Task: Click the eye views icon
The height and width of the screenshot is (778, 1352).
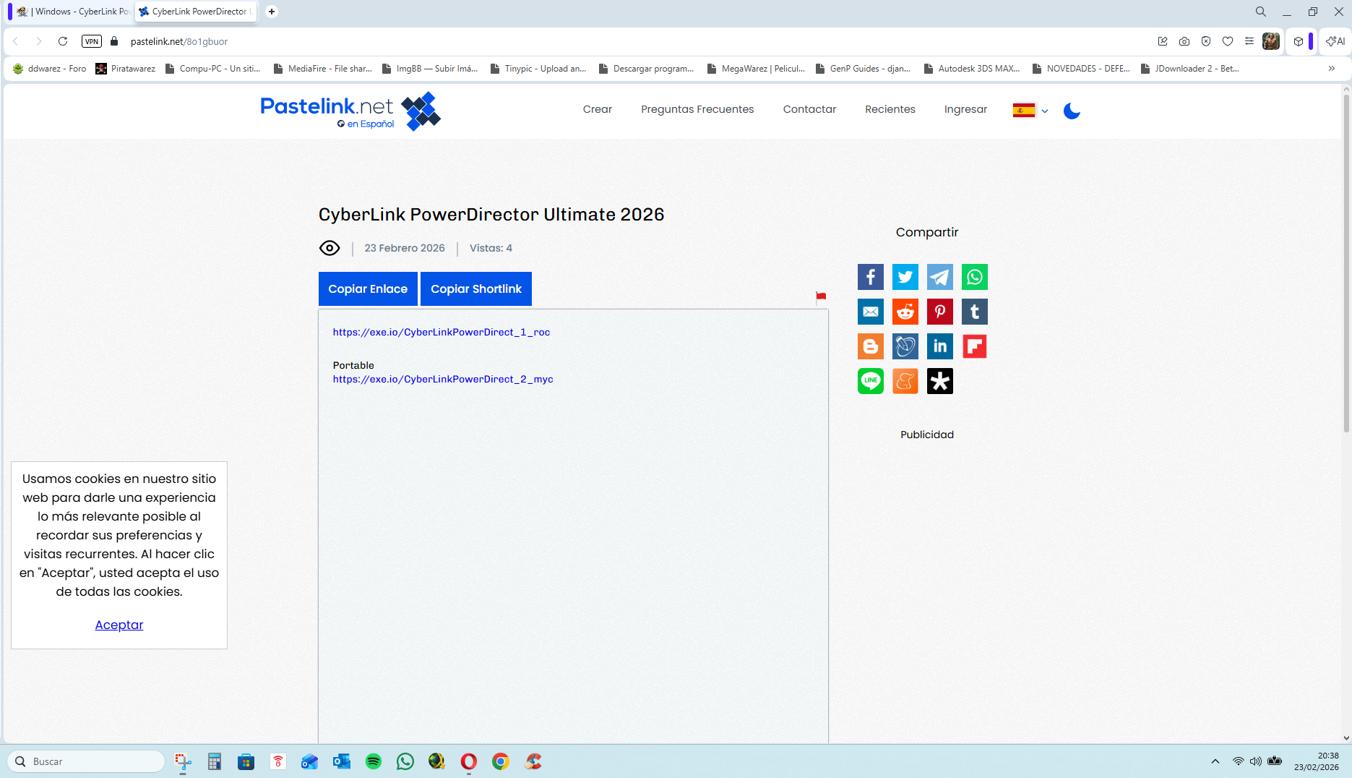Action: pyautogui.click(x=330, y=248)
